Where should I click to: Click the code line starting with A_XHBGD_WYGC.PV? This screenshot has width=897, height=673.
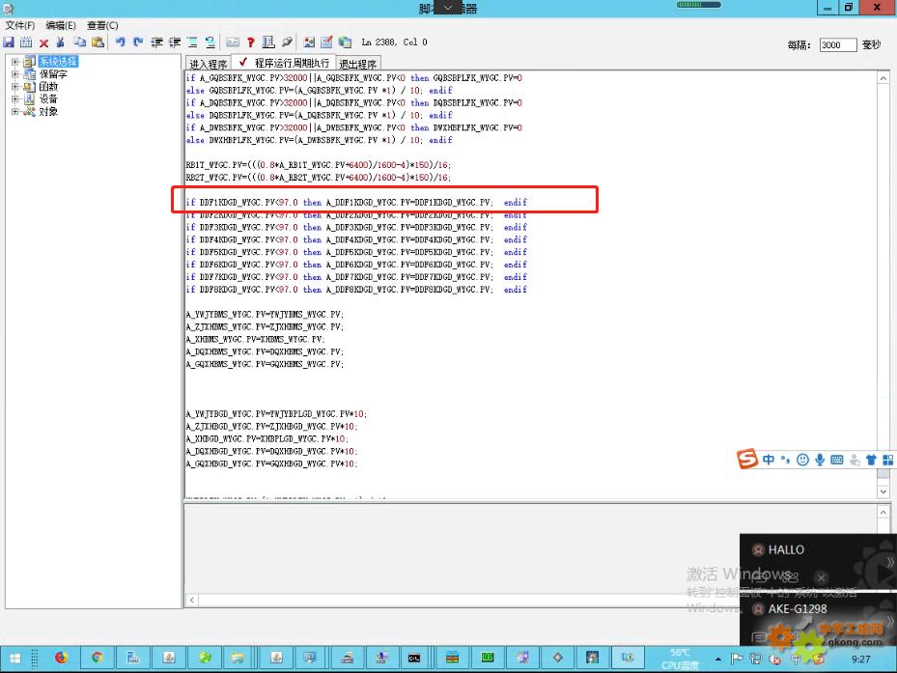click(x=266, y=439)
